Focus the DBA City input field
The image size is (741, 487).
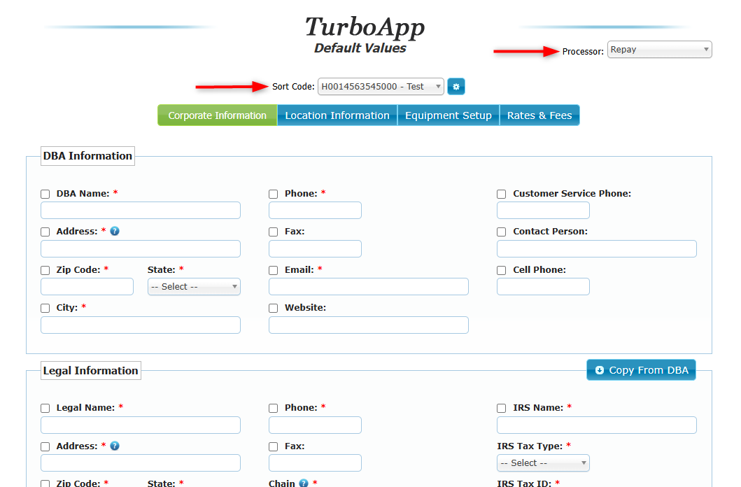coord(141,325)
